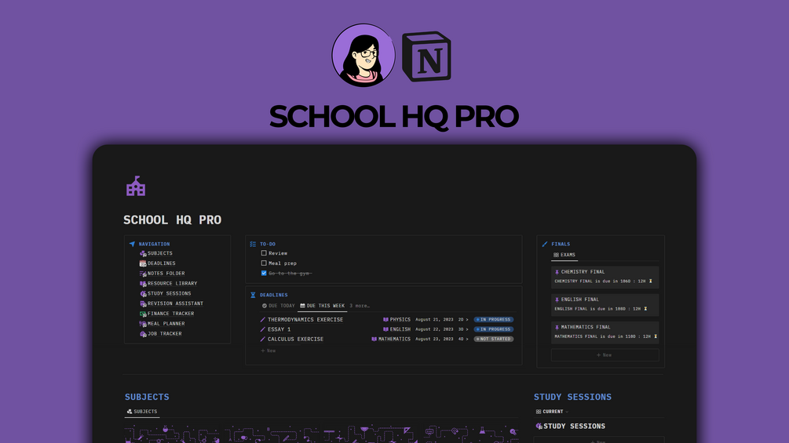Click the Finals pencil icon
789x443 pixels.
pos(545,244)
